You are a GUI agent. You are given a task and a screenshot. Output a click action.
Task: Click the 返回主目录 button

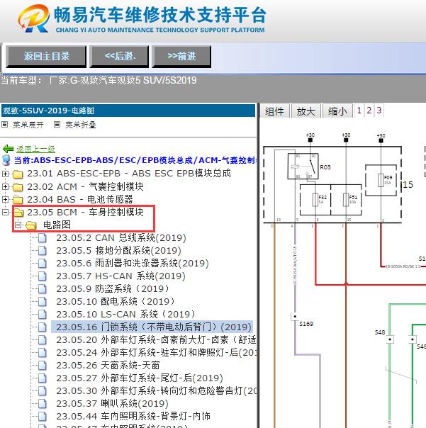click(46, 57)
